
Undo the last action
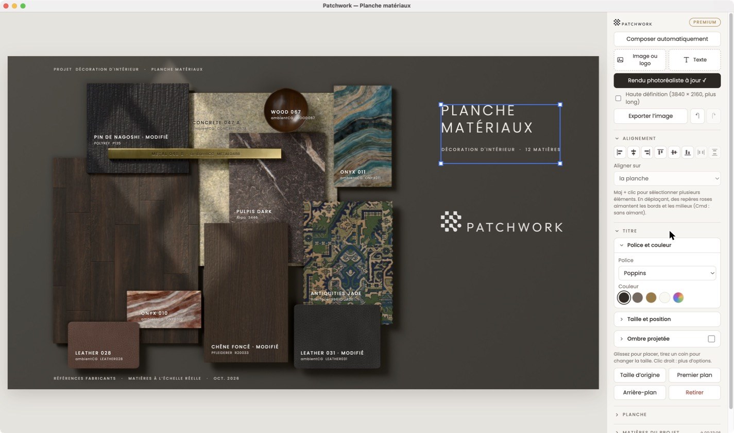tap(697, 116)
